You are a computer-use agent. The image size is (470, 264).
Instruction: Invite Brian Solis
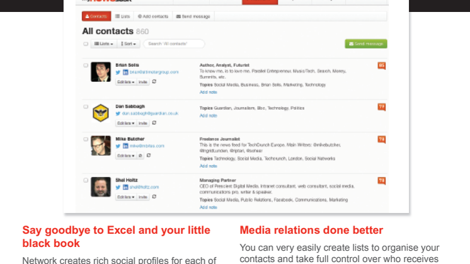coord(143,82)
